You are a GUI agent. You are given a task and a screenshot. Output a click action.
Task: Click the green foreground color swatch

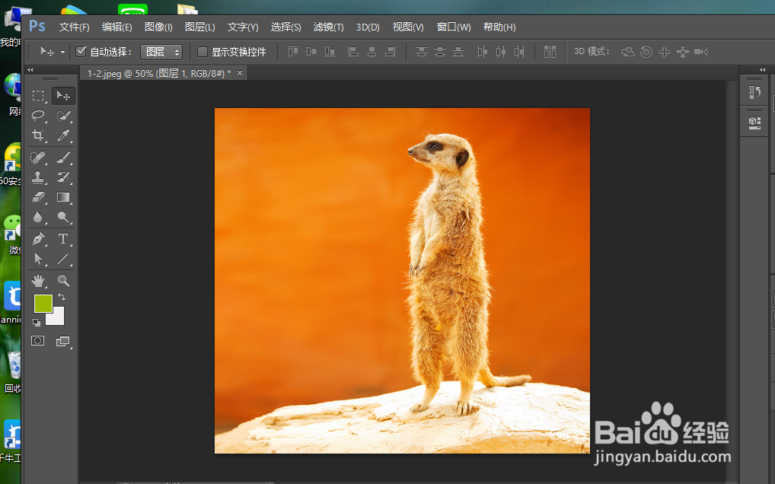[x=43, y=304]
